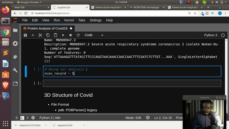This screenshot has height=129, width=229.
Task: Open the commands palette sidebar icon
Action: pos(15,57)
